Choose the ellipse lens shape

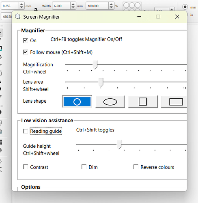tap(110, 101)
